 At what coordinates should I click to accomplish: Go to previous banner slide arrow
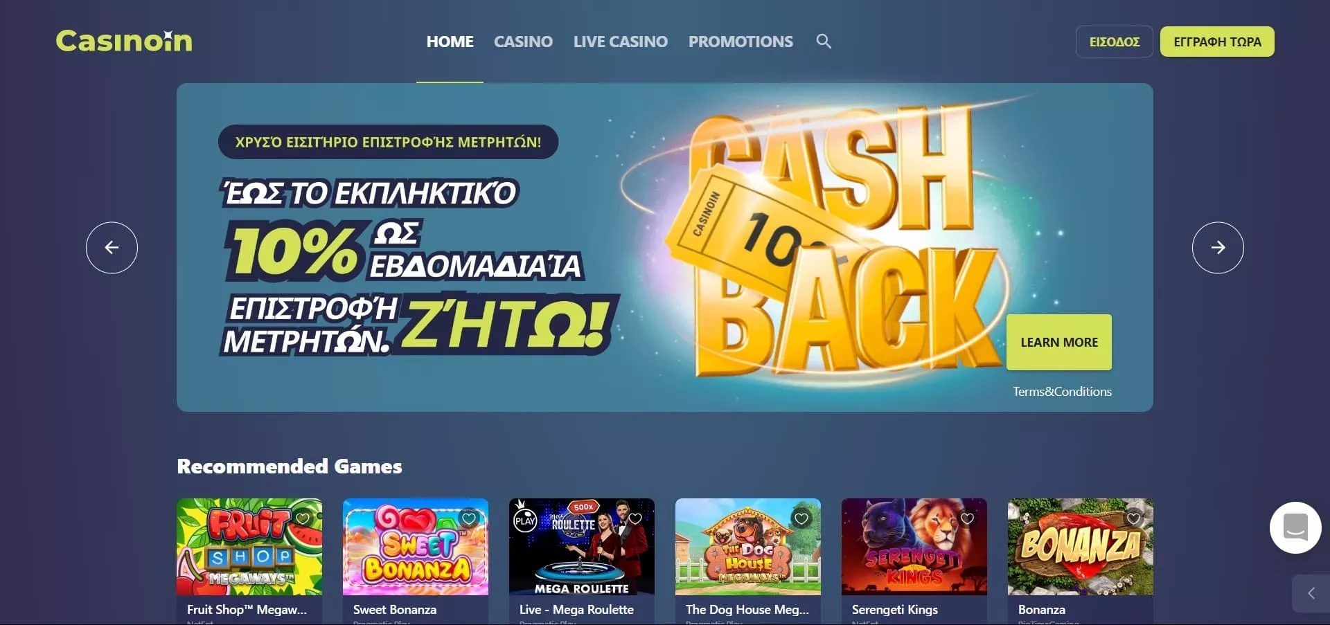click(112, 248)
